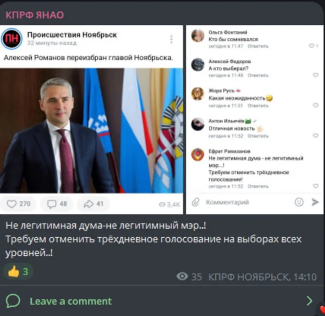Like Алексей Федоров's comment heart
This screenshot has height=316, width=325.
(x=316, y=75)
